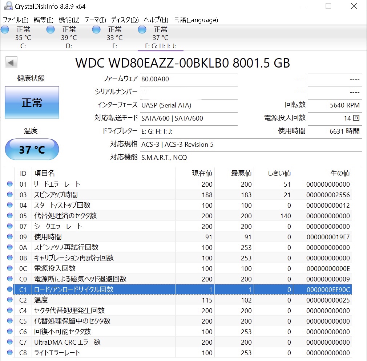Click the status dot for row C5 代替処理保留中のセクタ数
This screenshot has height=361, width=367.
tap(10, 321)
